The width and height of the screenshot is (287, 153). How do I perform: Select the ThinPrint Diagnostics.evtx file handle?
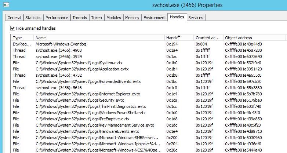coord(149,106)
